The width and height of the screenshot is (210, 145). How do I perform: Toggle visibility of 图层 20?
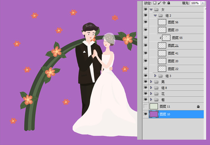tap(146, 61)
